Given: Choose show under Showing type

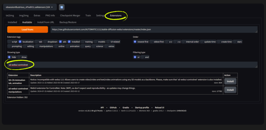Looking at the screenshot, I should pyautogui.click(x=20, y=57).
